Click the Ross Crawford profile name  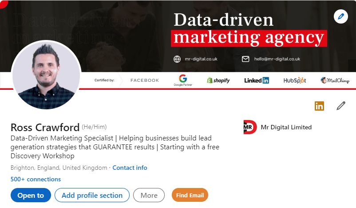coord(45,127)
